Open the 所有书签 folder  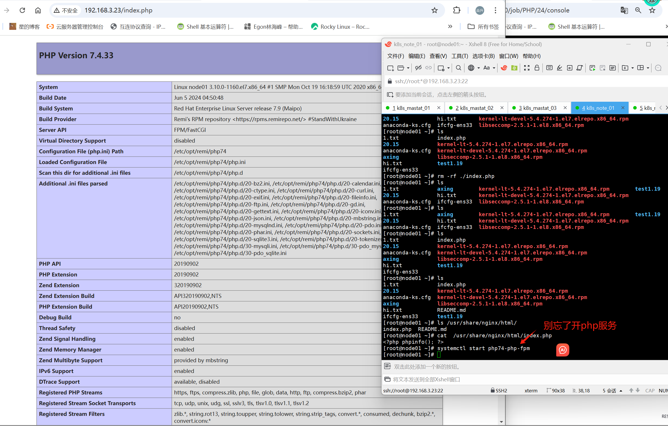point(483,27)
